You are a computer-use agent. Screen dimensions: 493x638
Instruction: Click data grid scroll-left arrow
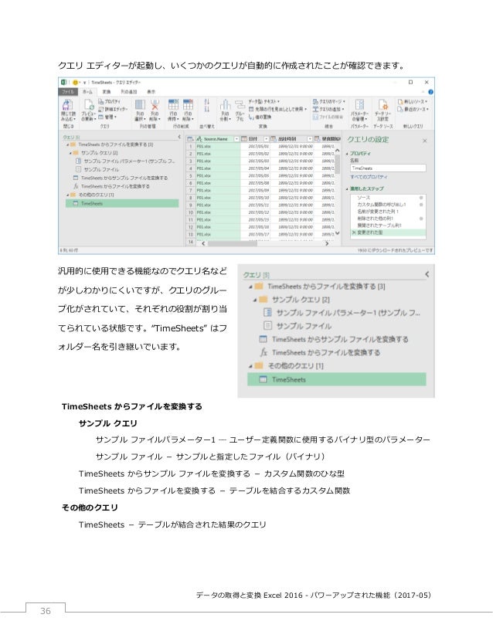pyautogui.click(x=203, y=243)
